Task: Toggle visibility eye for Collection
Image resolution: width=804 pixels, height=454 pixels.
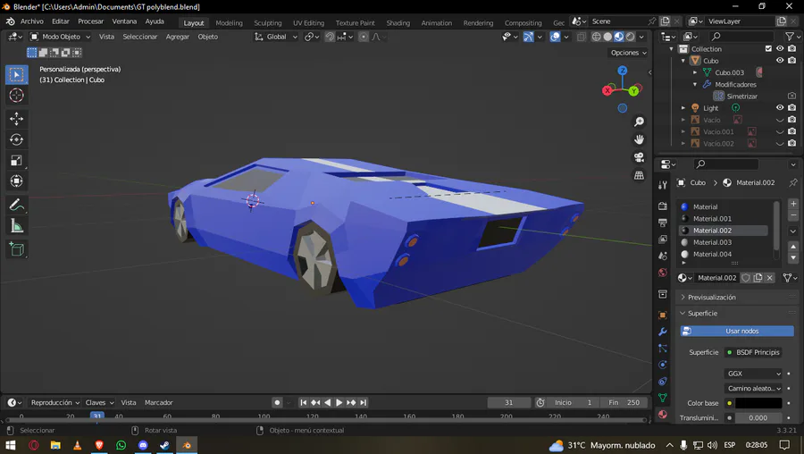Action: coord(780,49)
